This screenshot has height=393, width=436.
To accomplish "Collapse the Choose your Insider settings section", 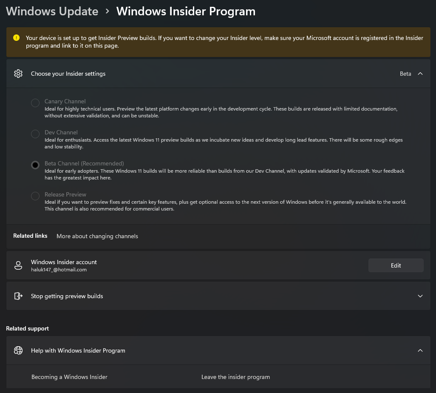I will pos(420,74).
